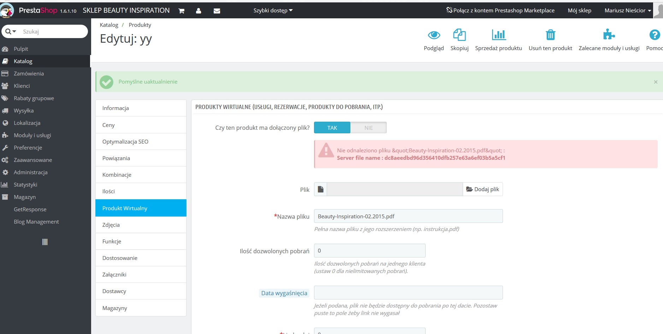Click the Nazwa pliku input field
Screen dimensions: 663x334
click(408, 216)
